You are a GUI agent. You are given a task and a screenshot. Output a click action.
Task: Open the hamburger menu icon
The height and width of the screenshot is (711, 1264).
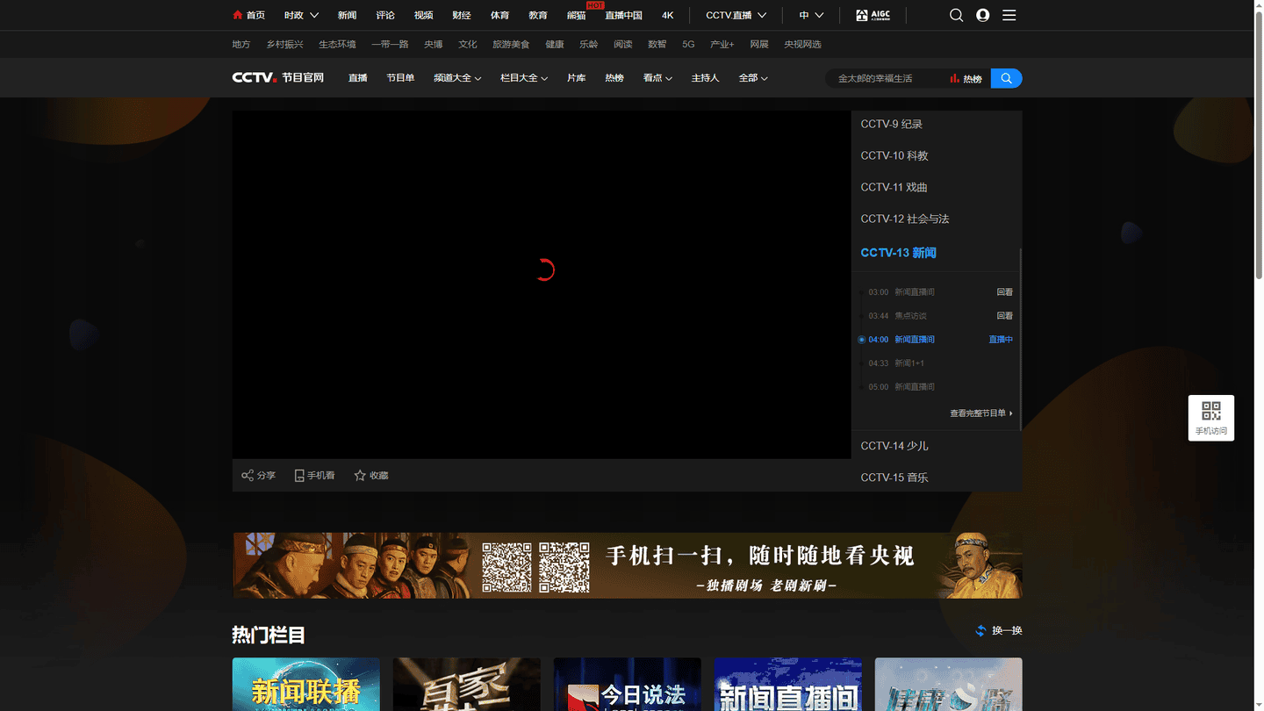click(1009, 15)
